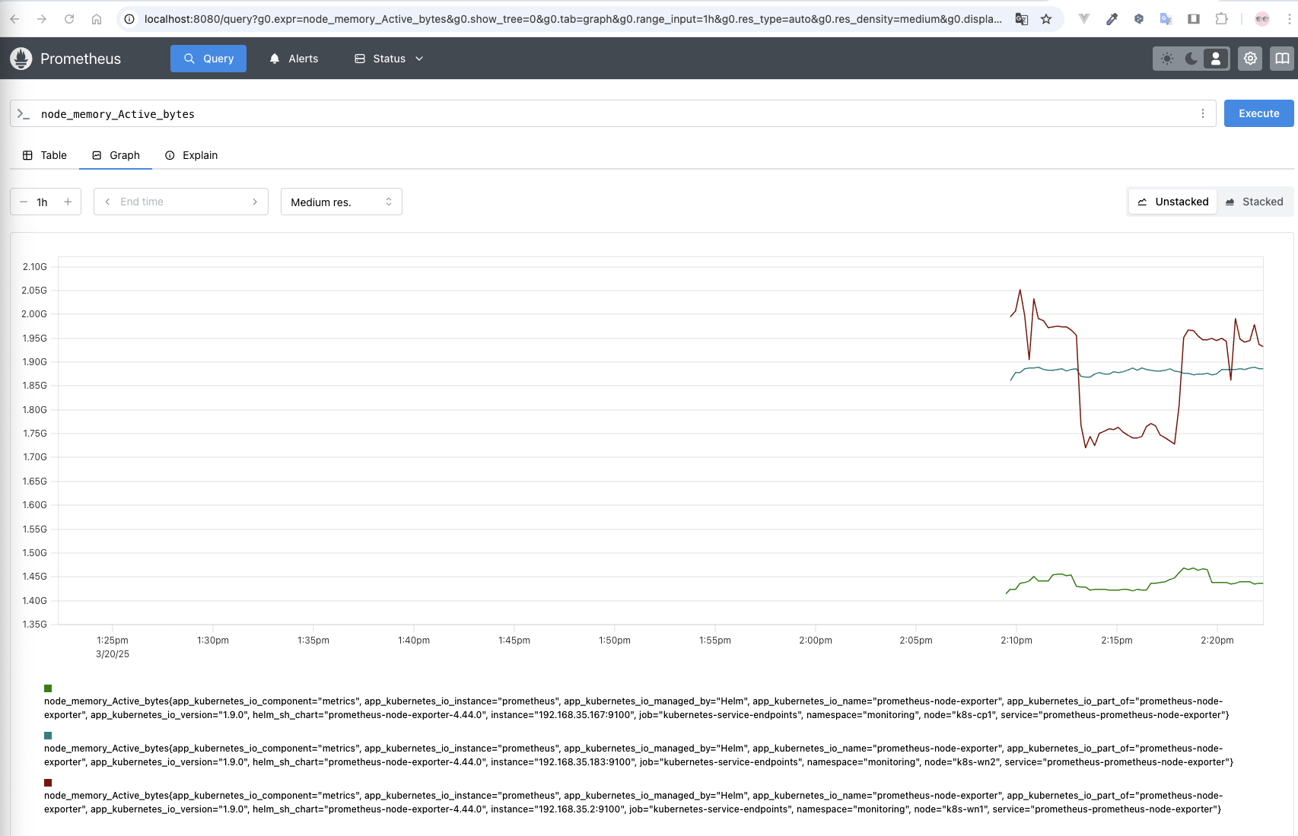Viewport: 1298px width, 836px height.
Task: Open the extensions puzzle icon
Action: [1221, 19]
